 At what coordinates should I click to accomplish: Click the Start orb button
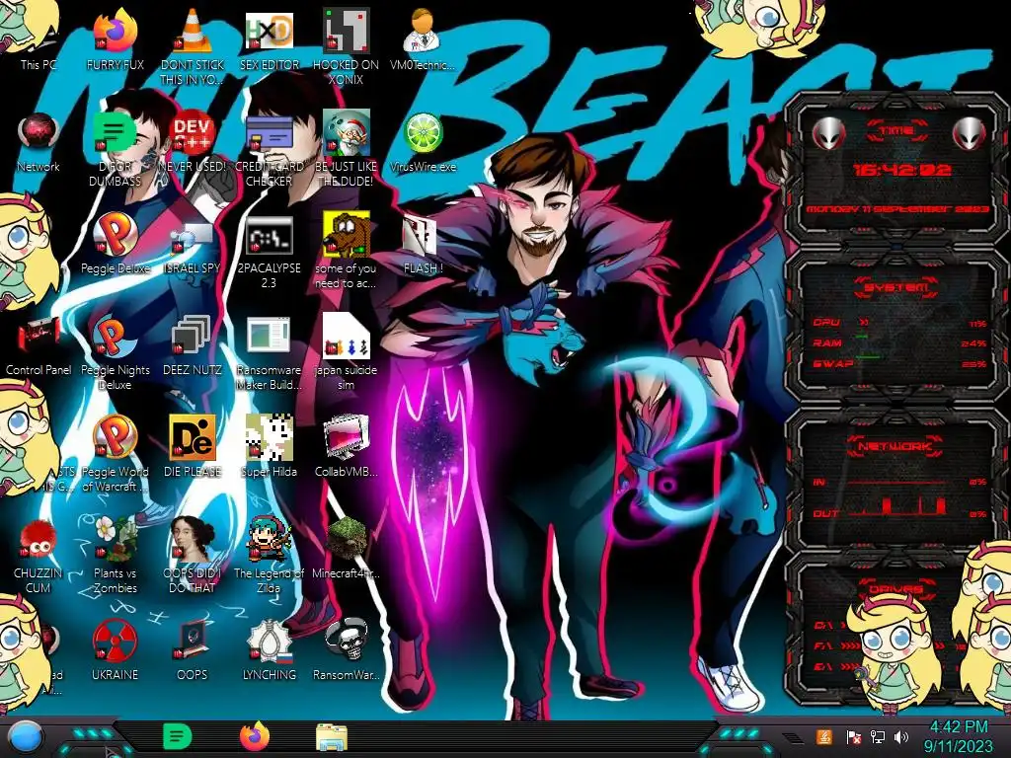point(25,737)
